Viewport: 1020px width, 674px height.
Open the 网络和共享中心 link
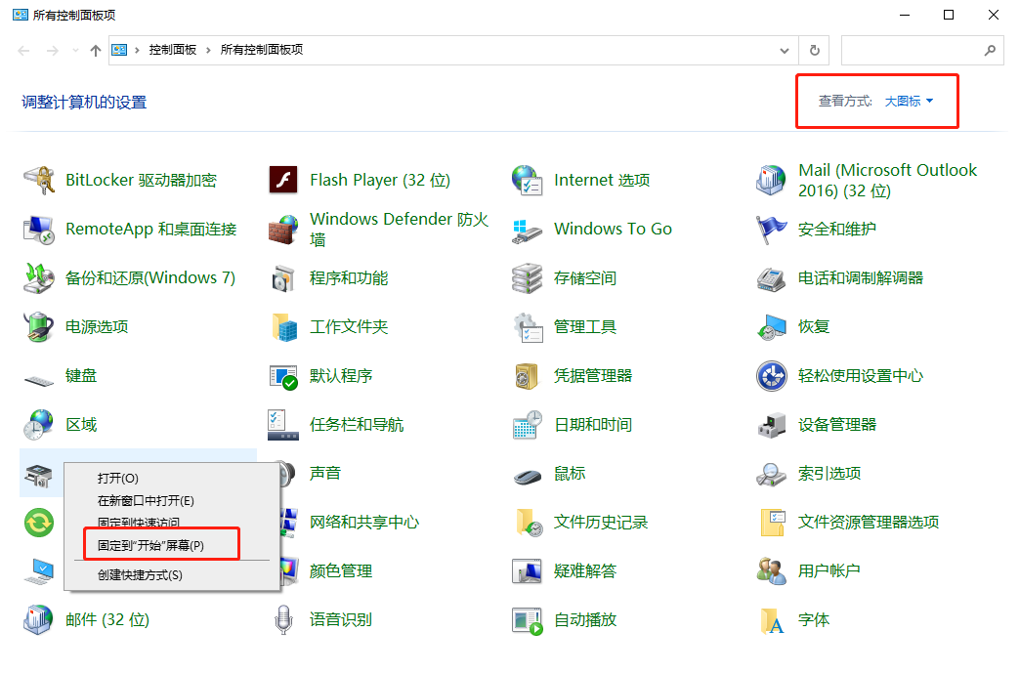coord(363,523)
